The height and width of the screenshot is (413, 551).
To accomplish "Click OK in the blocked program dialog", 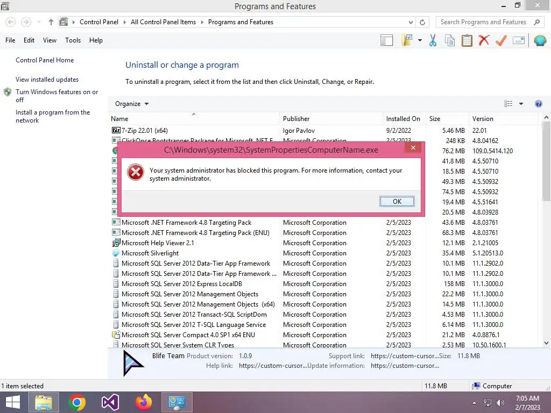I will [397, 201].
